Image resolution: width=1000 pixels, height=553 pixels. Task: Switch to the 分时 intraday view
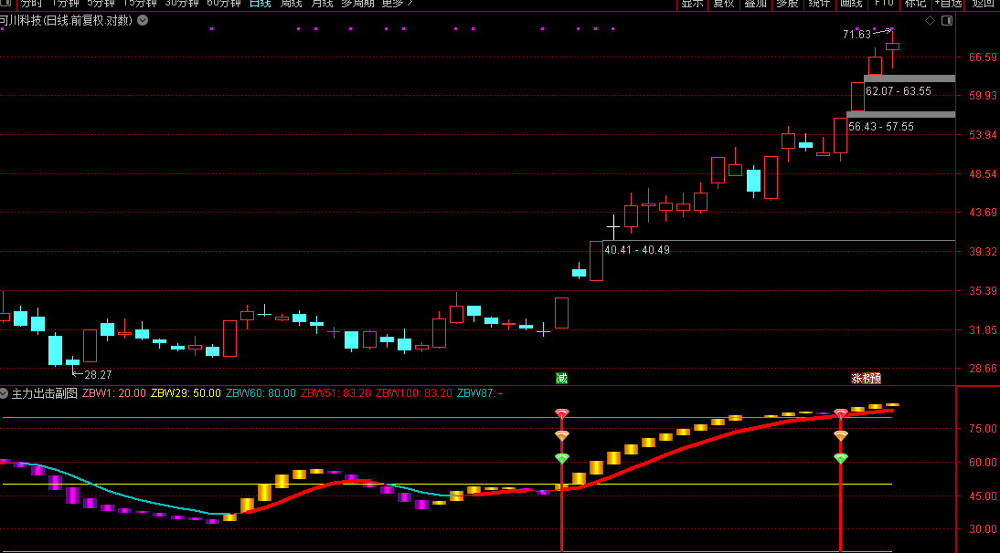30,3
